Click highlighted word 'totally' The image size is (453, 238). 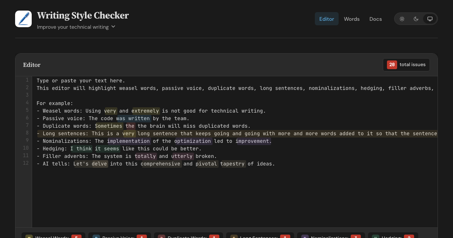[145, 156]
